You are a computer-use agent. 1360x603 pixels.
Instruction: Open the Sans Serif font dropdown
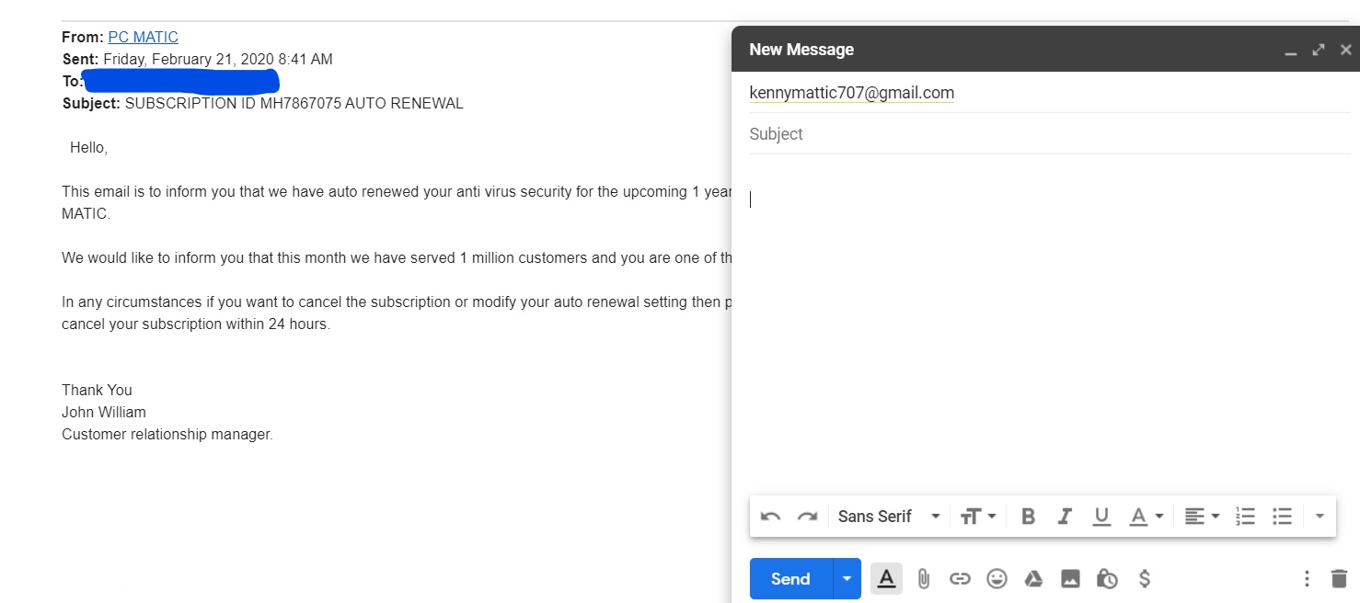click(888, 517)
